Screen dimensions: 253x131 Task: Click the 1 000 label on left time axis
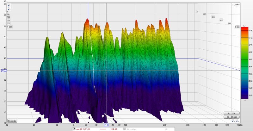point(9,27)
